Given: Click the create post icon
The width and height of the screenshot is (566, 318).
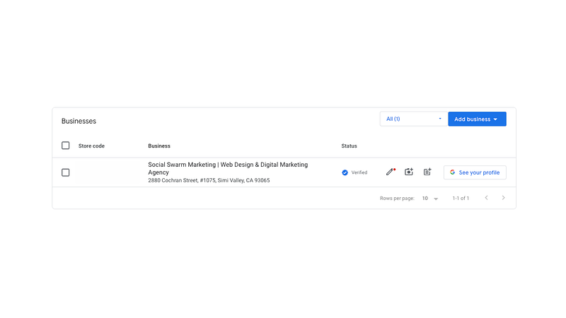Looking at the screenshot, I should coord(427,172).
